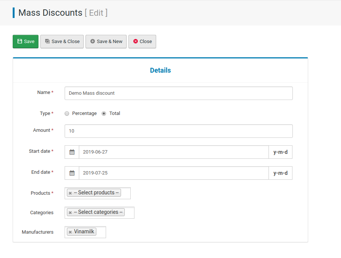
Task: Remove the Select products tag
Action: [x=70, y=193]
